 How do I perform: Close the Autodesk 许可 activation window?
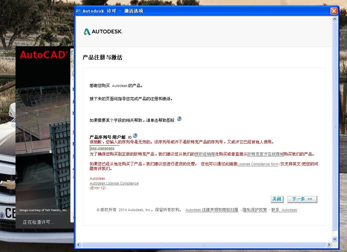pyautogui.click(x=334, y=11)
